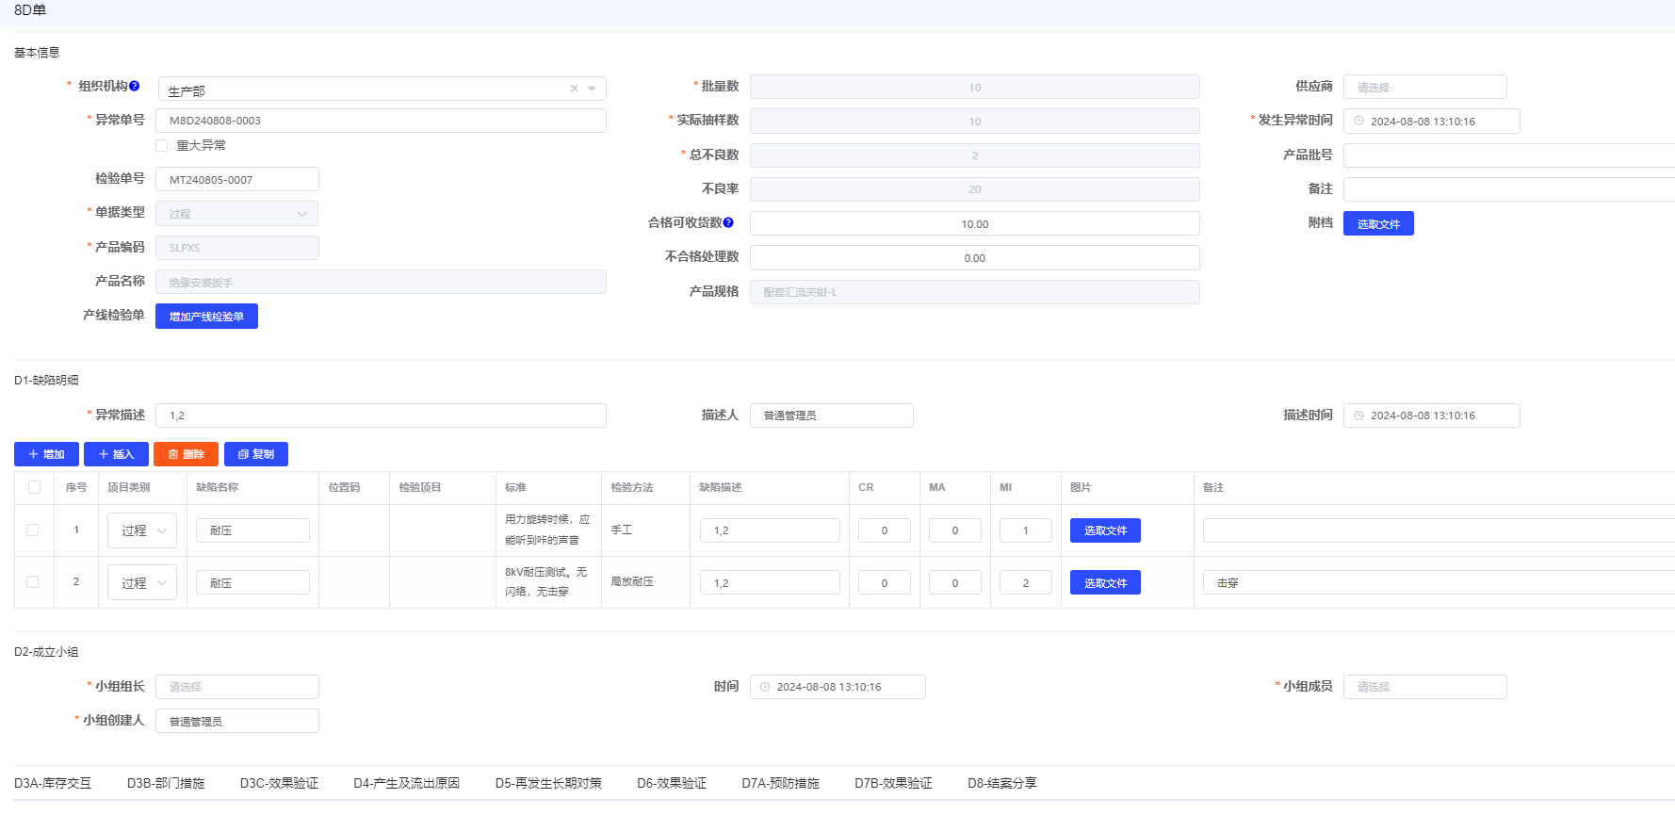Screen dimensions: 1675x815
Task: Click 缺陷名称 input in row 2
Action: 252,582
